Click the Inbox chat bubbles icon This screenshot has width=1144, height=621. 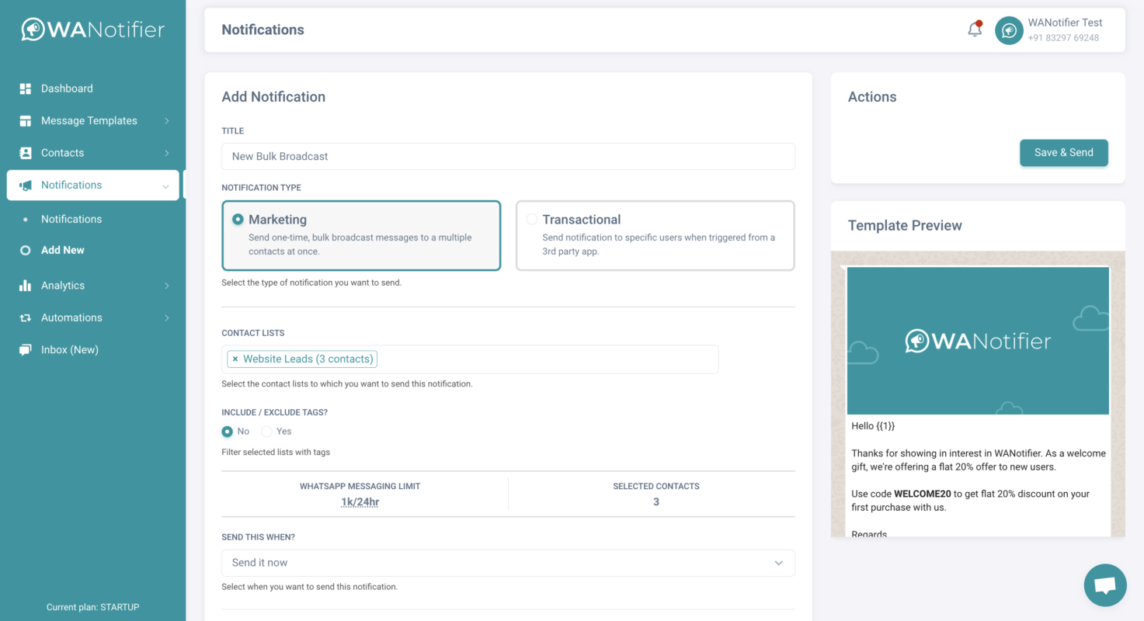[x=26, y=350]
